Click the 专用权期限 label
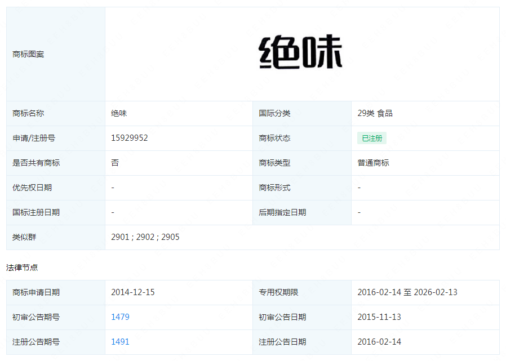 [x=278, y=292]
